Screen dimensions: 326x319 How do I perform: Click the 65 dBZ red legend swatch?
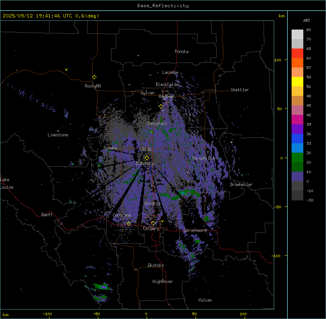tap(297, 53)
